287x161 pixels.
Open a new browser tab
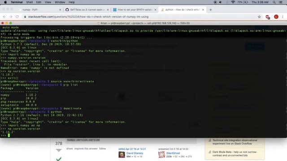coord(210,10)
